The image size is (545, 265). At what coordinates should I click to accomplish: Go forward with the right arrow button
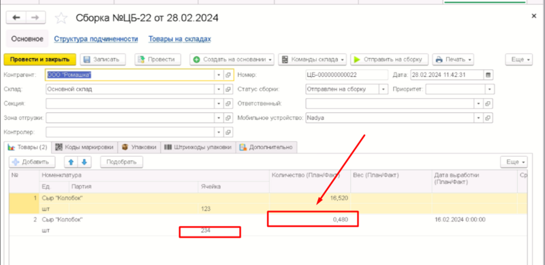(35, 18)
